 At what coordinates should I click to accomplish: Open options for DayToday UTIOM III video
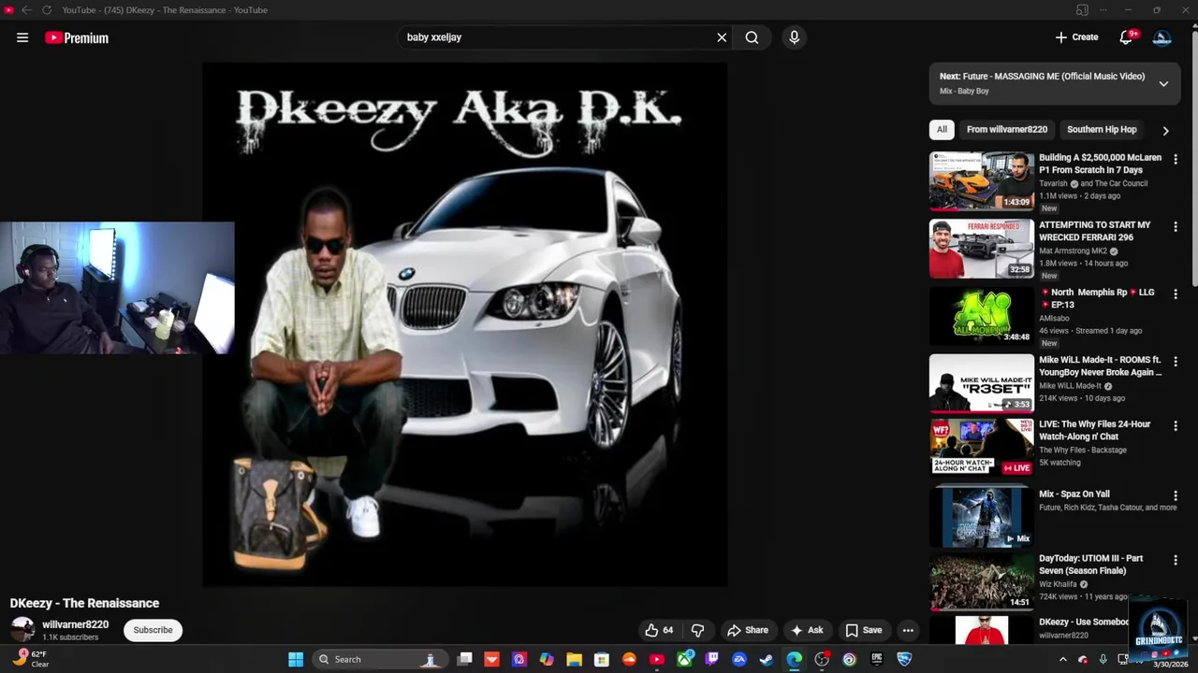pos(1176,560)
